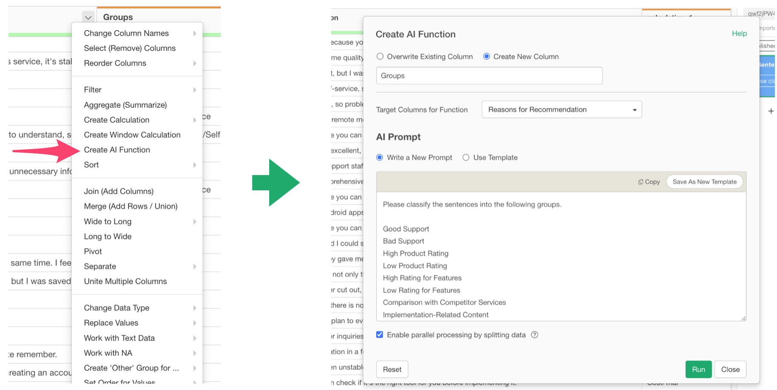
Task: Open the Groups column dropdown chevron
Action: (x=88, y=17)
